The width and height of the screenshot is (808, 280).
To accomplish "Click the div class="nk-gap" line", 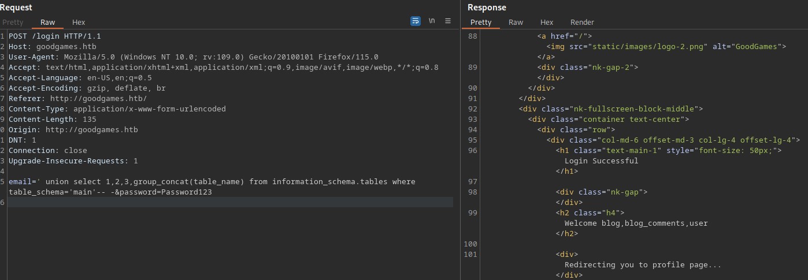I will tap(602, 192).
